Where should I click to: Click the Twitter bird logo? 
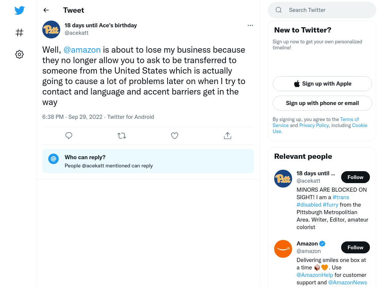[19, 10]
